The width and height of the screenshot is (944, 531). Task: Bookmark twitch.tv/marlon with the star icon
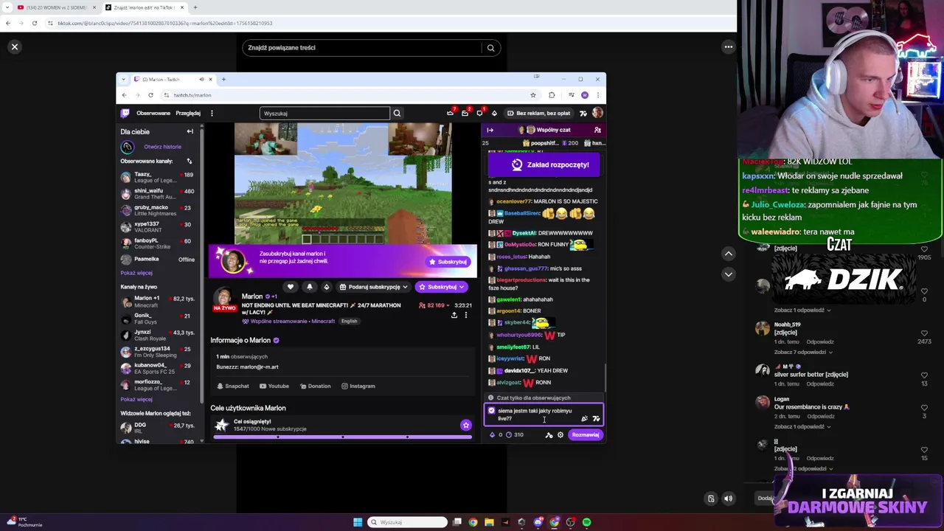pos(532,95)
